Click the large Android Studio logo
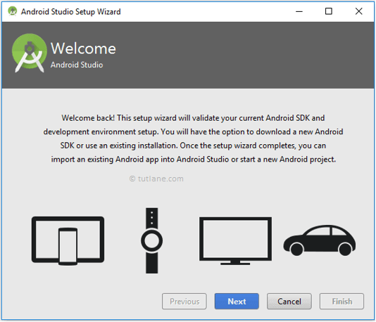The width and height of the screenshot is (376, 322). (x=30, y=53)
